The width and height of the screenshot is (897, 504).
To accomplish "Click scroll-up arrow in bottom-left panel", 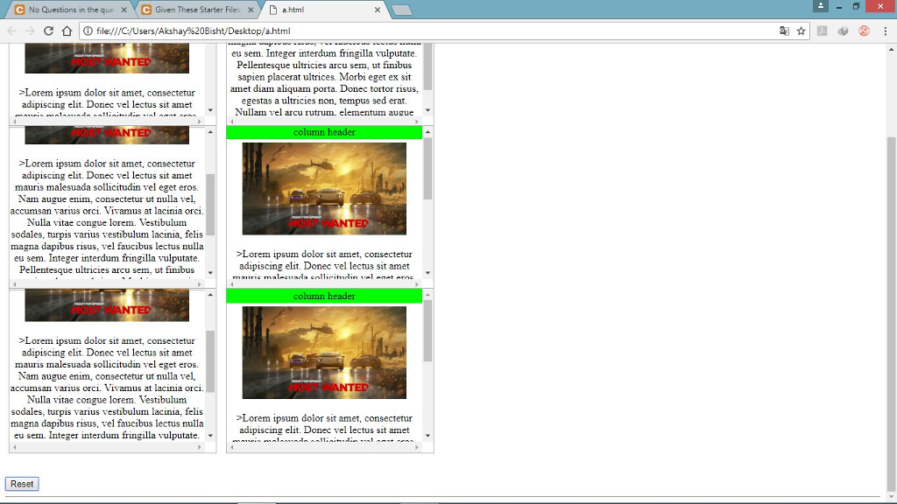I will pos(210,295).
